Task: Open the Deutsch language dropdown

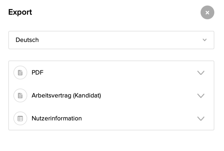Action: pos(111,40)
